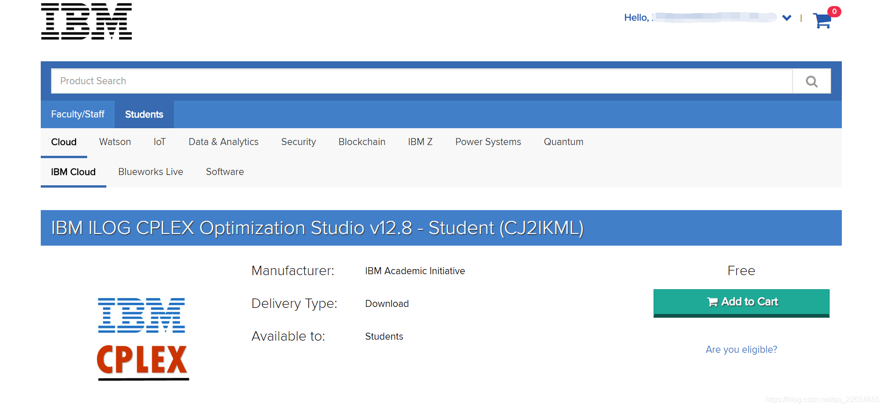Screen dimensions: 884x408
Task: Switch to the Faculty/Staff tab
Action: tap(78, 114)
